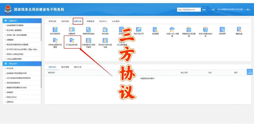Open 税收减免 icon
254x127 pixels.
tap(105, 29)
